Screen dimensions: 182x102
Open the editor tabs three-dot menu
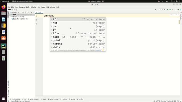click(x=179, y=12)
